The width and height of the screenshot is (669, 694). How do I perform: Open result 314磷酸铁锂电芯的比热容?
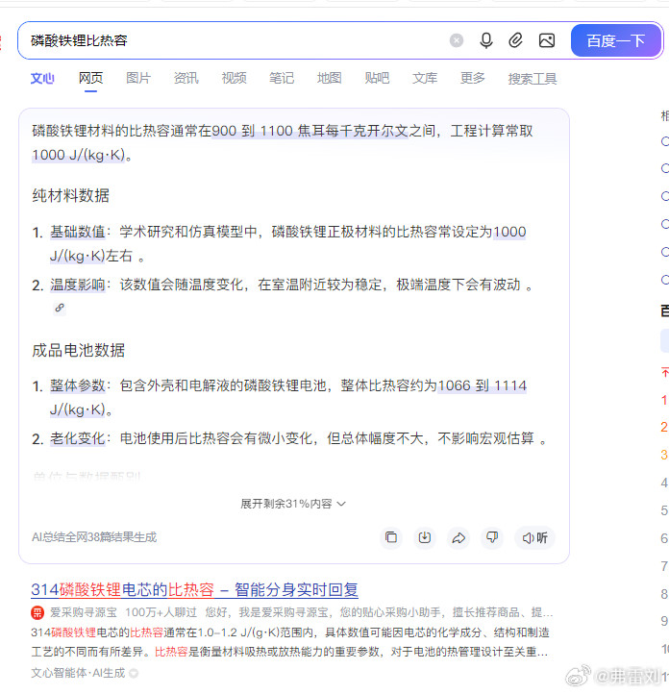(x=194, y=589)
